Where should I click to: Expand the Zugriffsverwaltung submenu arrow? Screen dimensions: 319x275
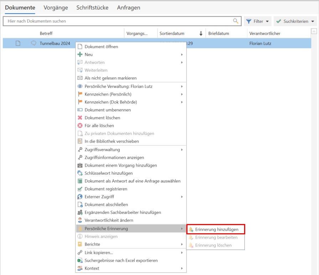click(182, 150)
